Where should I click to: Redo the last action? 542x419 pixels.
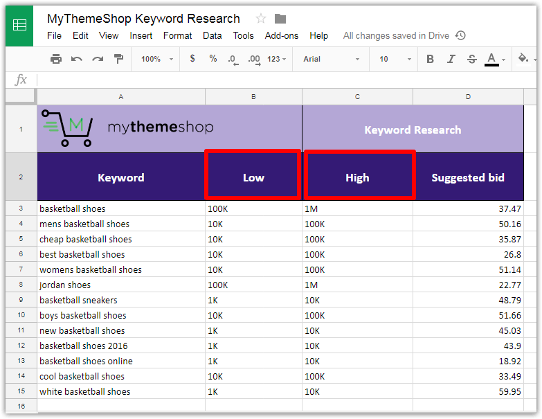point(98,59)
